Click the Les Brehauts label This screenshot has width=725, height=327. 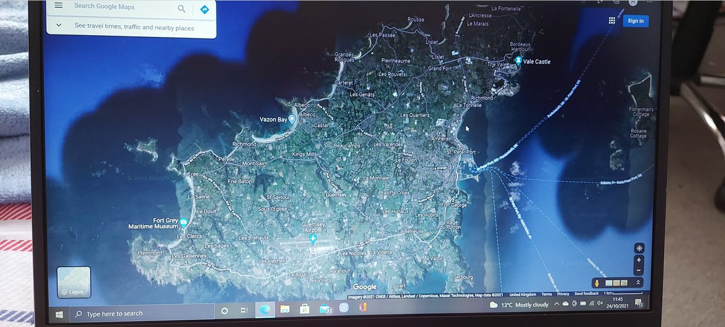[x=253, y=238]
